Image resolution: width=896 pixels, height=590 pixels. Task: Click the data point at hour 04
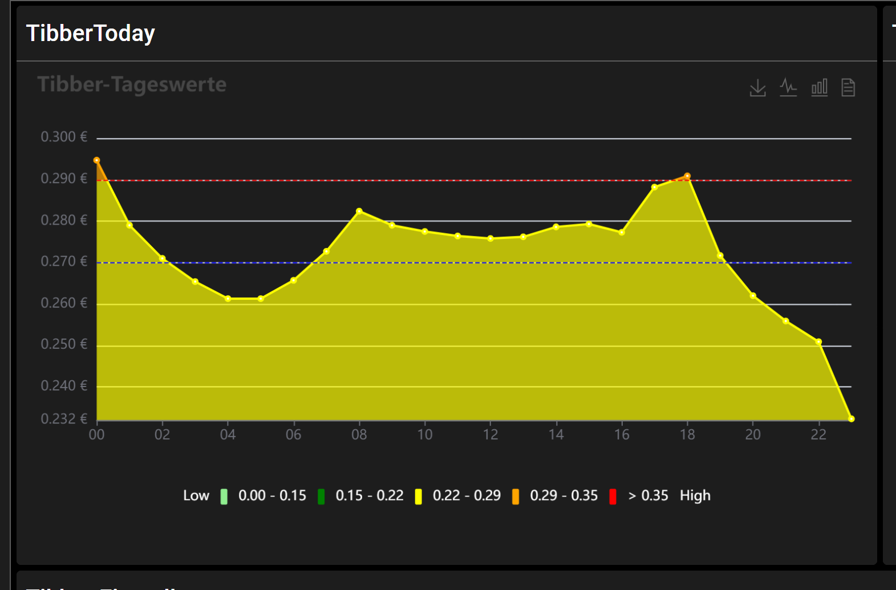228,299
